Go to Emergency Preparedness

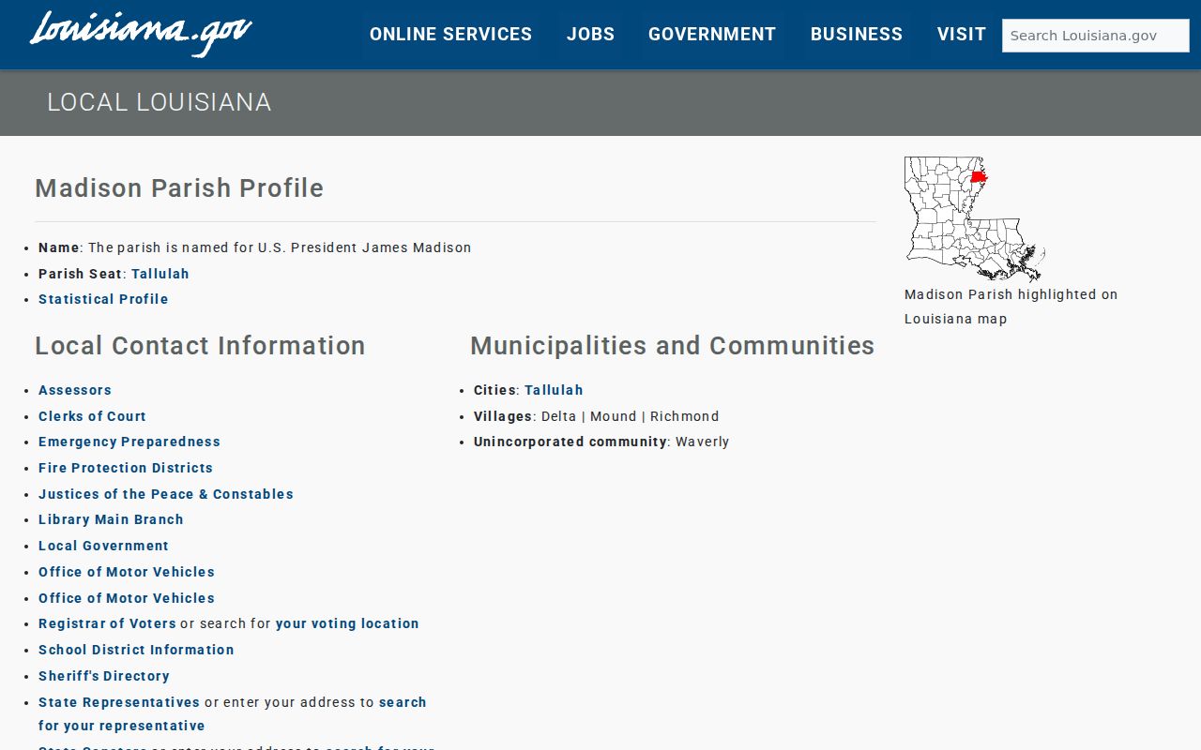[129, 442]
